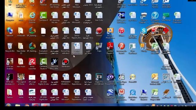Launch Camtasia Studio 8

tap(43, 64)
